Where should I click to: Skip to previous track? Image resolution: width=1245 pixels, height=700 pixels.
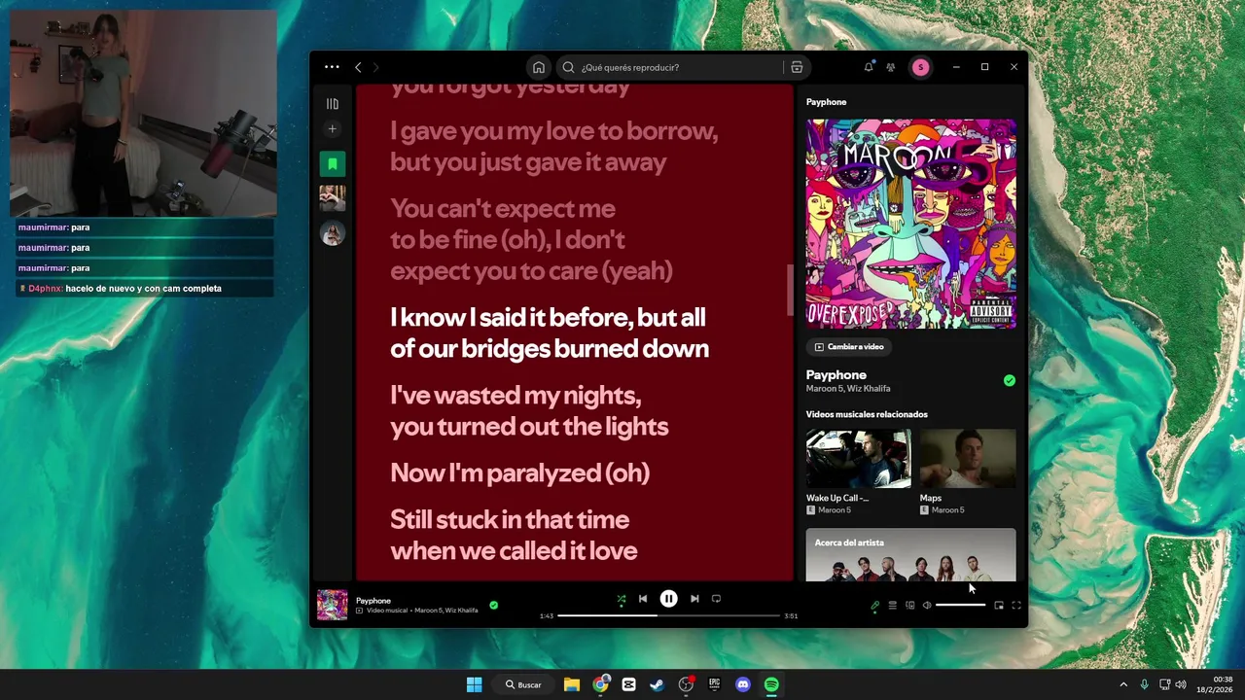[643, 599]
